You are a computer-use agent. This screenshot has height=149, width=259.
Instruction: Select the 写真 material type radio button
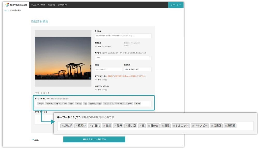pyautogui.click(x=96, y=47)
